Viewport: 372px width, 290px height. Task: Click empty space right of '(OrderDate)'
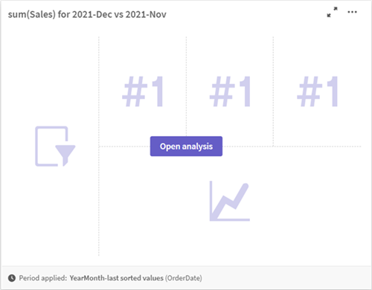pyautogui.click(x=285, y=278)
